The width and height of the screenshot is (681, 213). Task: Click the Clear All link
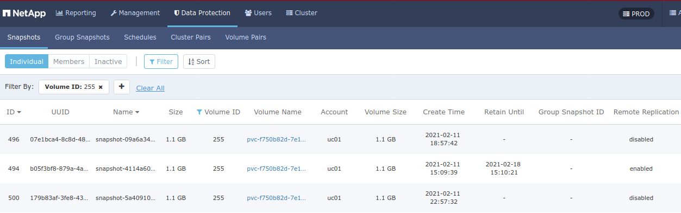click(150, 88)
